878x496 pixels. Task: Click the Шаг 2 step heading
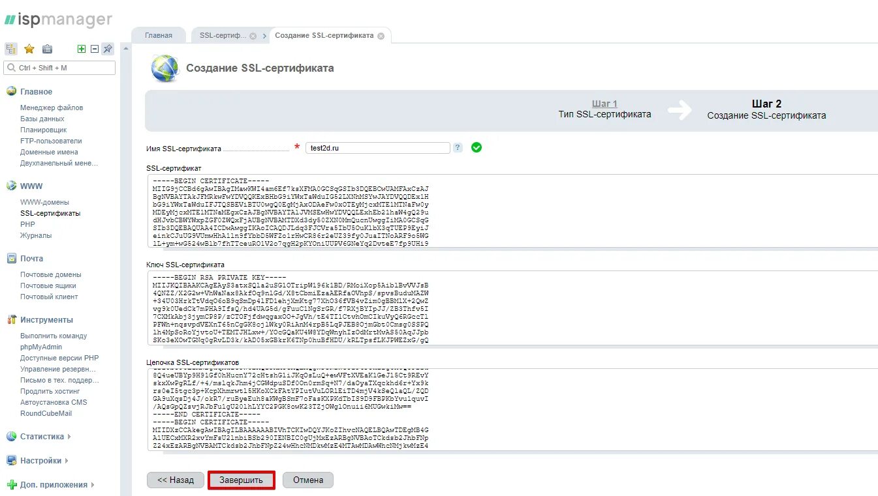tap(766, 104)
